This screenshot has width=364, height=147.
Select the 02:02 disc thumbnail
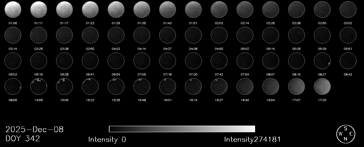[219, 10]
